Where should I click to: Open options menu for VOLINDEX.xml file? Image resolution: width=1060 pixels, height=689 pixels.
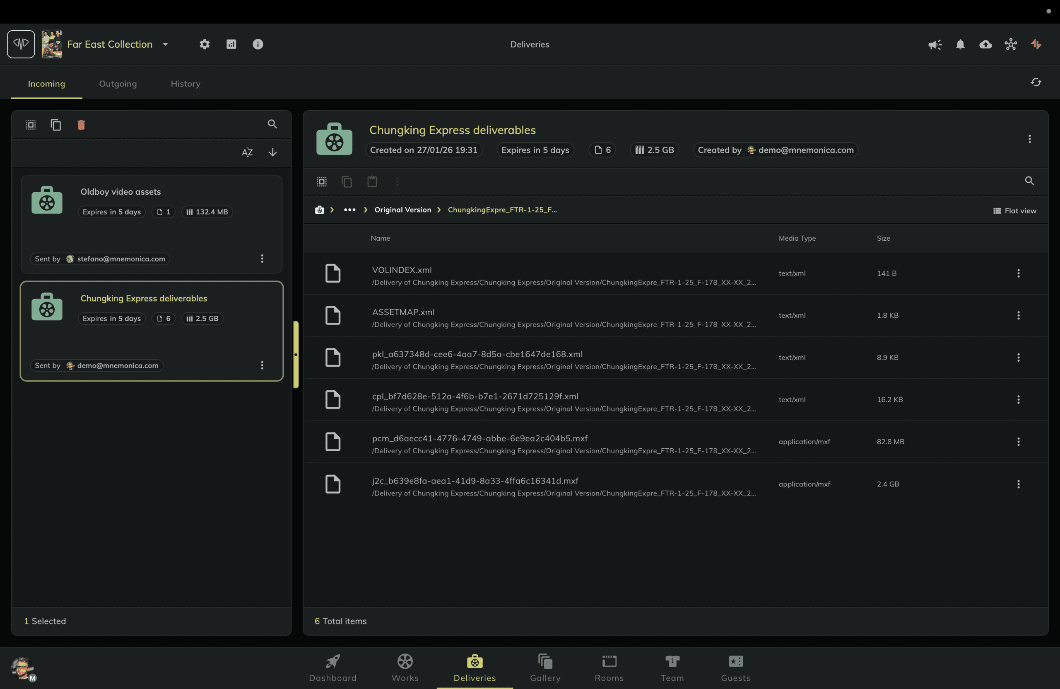coord(1019,273)
